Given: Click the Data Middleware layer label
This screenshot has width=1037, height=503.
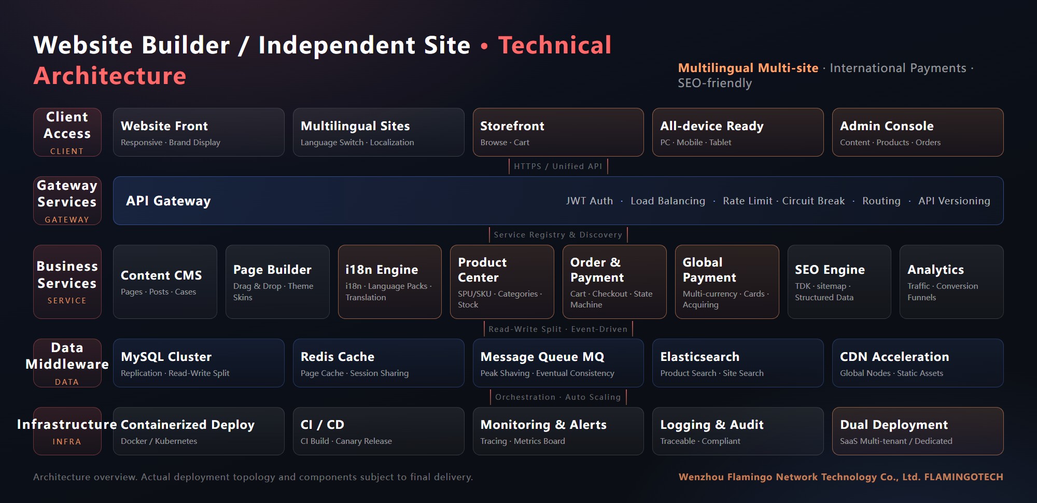Looking at the screenshot, I should tap(67, 363).
